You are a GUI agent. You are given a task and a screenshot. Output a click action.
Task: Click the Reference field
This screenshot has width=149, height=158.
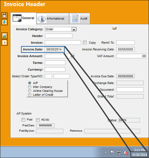(112, 131)
